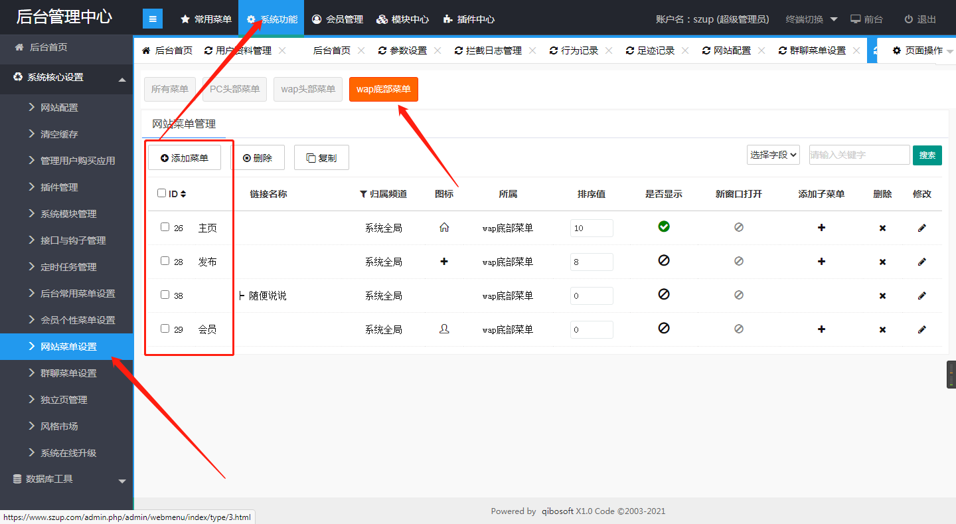Click the hamburger menu toggle icon

[x=152, y=19]
